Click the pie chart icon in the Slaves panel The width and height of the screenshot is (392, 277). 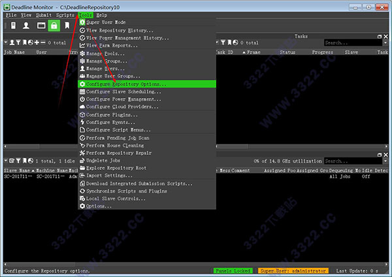coord(31,161)
